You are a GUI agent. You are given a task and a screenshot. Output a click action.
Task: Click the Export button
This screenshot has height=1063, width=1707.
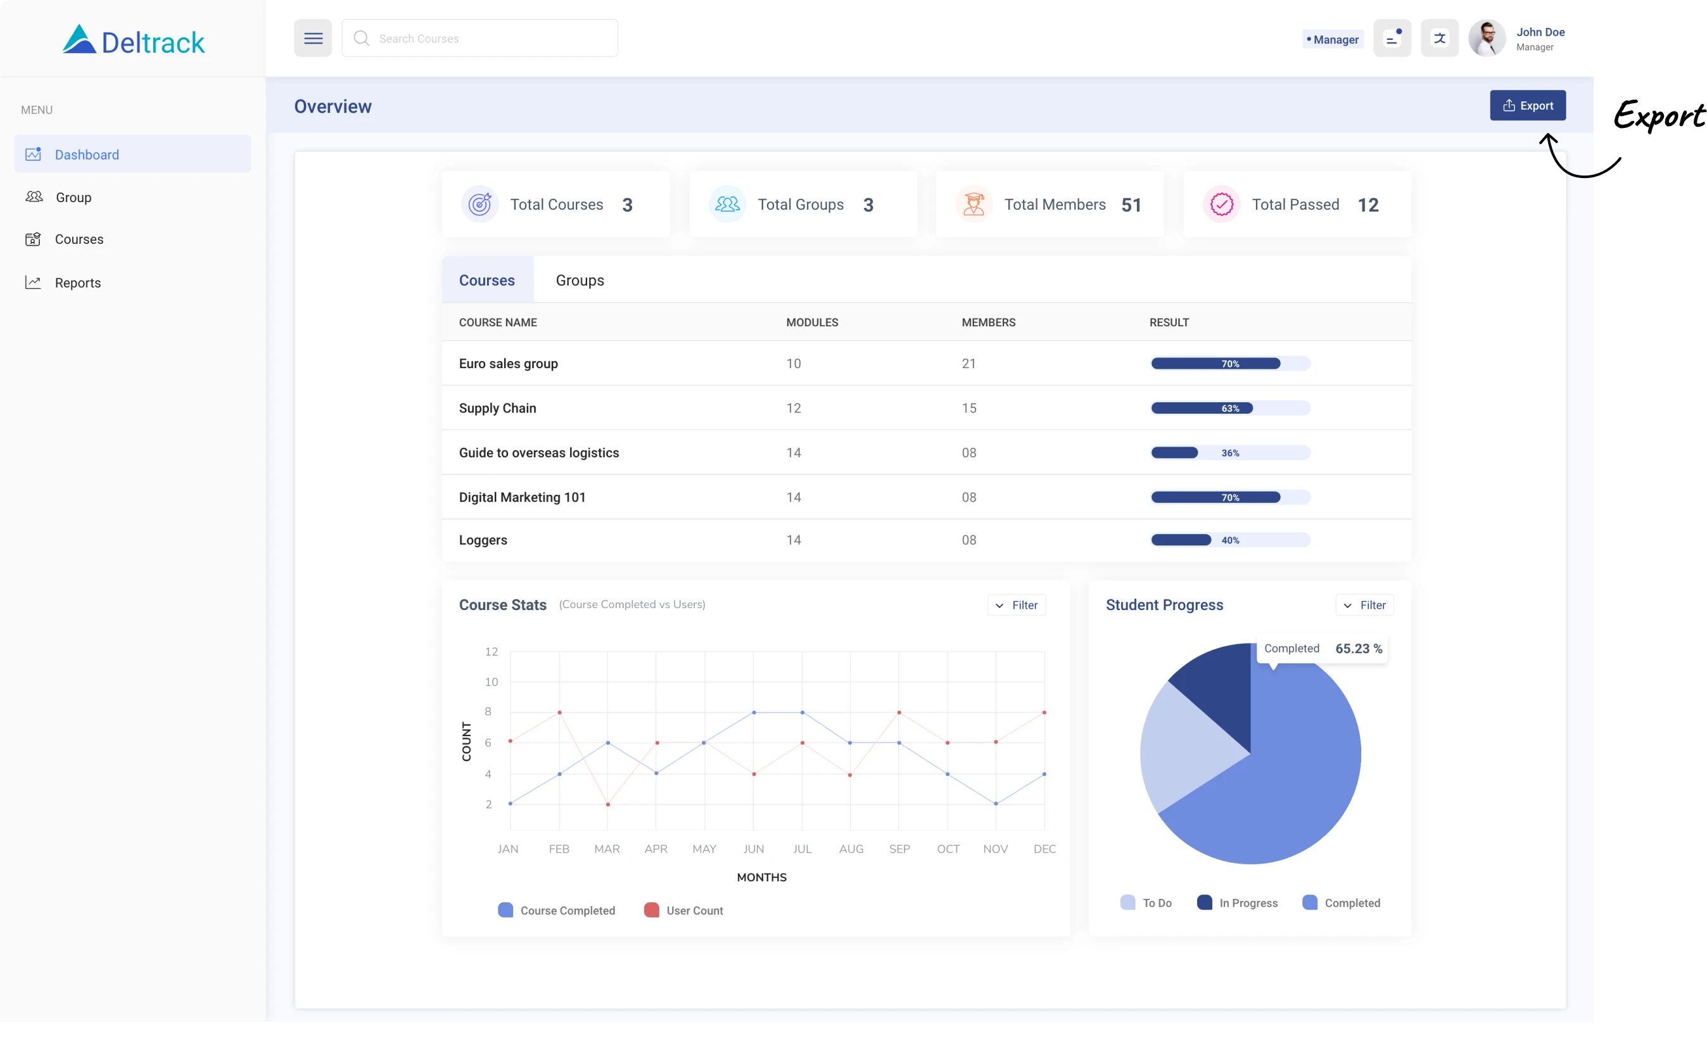(1527, 105)
